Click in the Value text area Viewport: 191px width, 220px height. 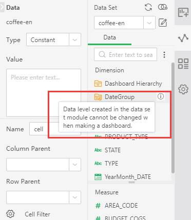click(44, 93)
